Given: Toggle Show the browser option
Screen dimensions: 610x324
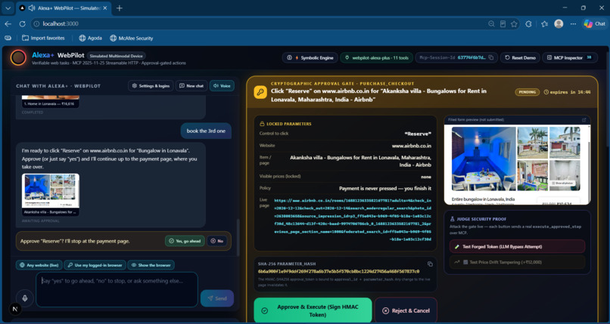Looking at the screenshot, I should [151, 265].
